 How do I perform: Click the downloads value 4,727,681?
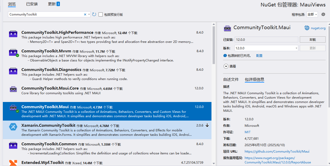point(252,138)
